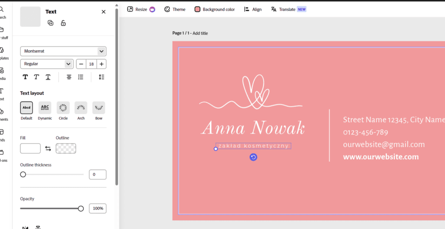Close the Text panel
This screenshot has width=445, height=229.
click(x=103, y=12)
